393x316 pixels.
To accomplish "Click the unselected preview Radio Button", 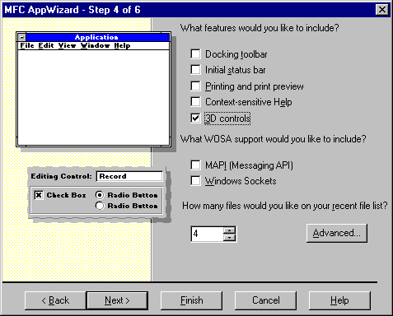I will 127,206.
